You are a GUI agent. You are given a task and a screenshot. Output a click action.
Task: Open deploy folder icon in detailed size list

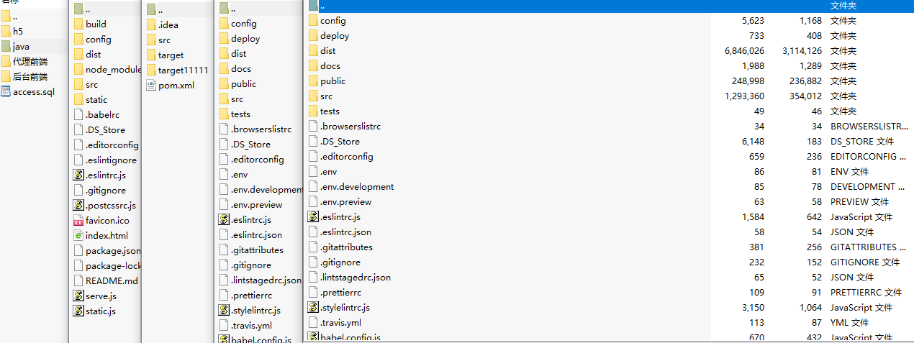pos(313,36)
